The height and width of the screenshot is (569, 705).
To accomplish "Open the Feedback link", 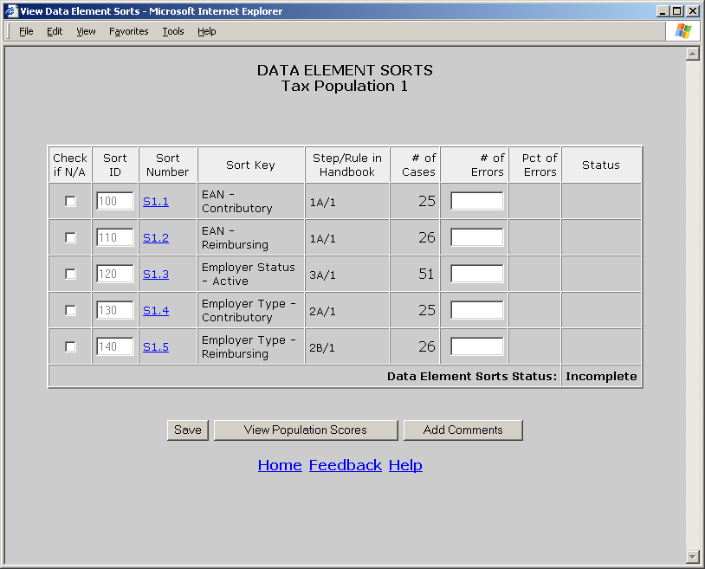I will pyautogui.click(x=345, y=465).
